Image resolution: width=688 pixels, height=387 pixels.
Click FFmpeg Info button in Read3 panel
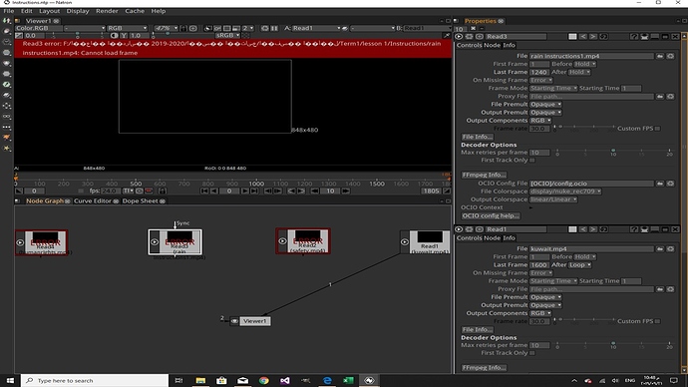tap(484, 175)
